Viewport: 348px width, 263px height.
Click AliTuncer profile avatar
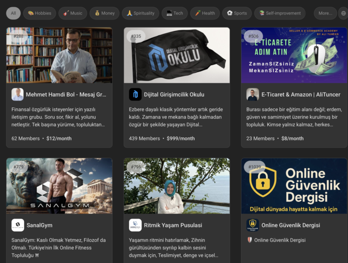[253, 94]
